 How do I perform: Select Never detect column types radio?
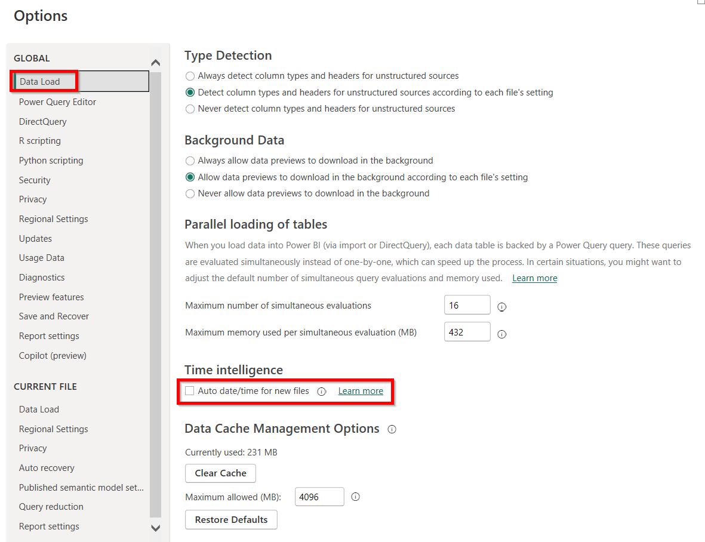(x=190, y=109)
